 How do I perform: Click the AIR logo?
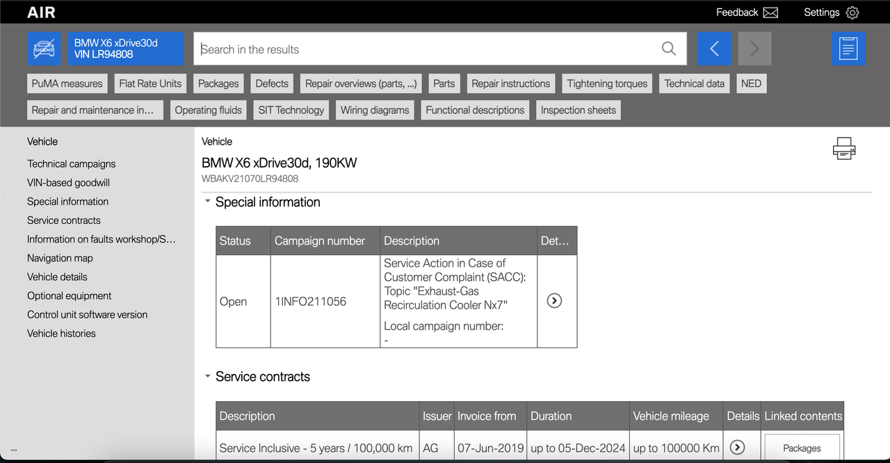click(41, 13)
